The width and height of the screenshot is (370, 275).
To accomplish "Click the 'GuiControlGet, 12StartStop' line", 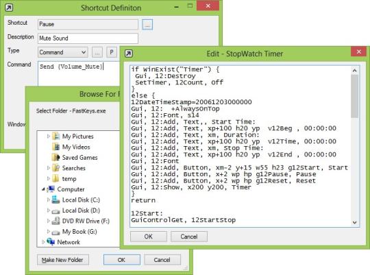I will click(x=184, y=220).
